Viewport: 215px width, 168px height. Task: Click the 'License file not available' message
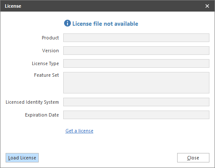pos(105,24)
